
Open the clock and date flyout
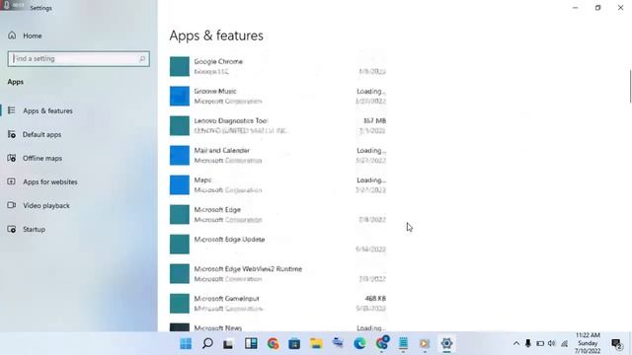(588, 343)
